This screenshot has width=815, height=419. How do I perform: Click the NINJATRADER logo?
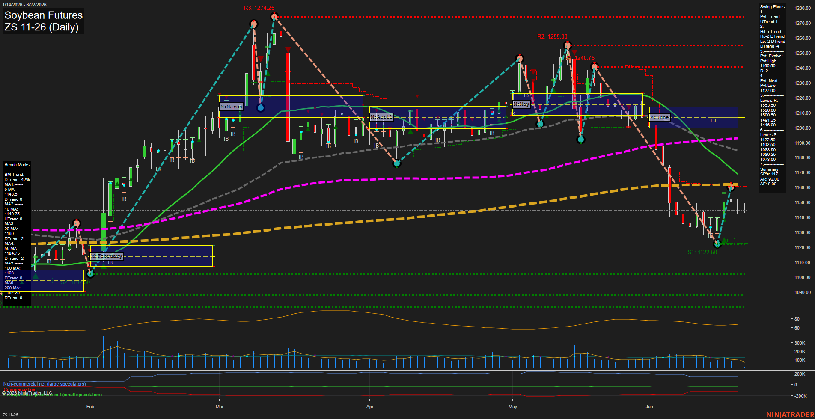pos(789,415)
